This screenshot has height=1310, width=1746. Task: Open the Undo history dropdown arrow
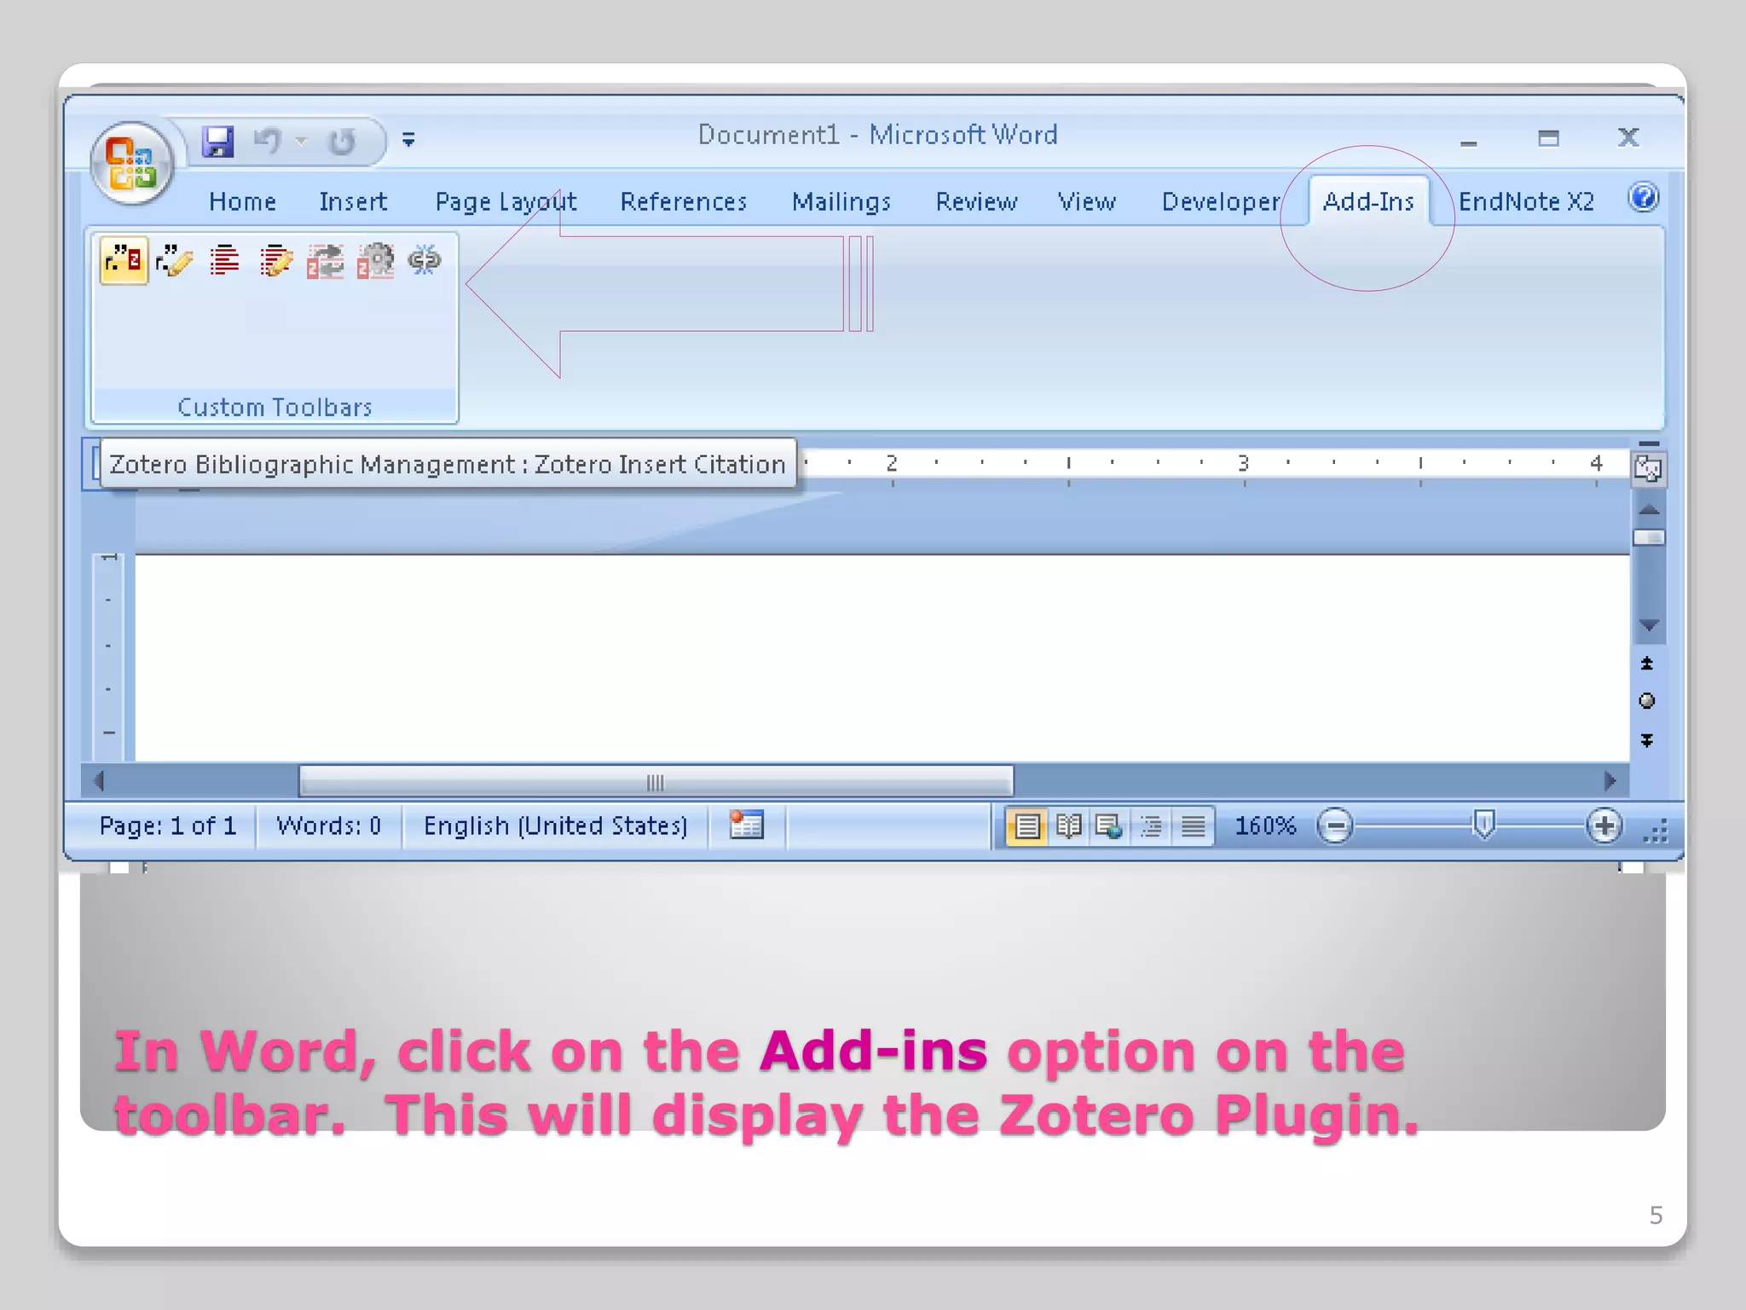[x=300, y=141]
